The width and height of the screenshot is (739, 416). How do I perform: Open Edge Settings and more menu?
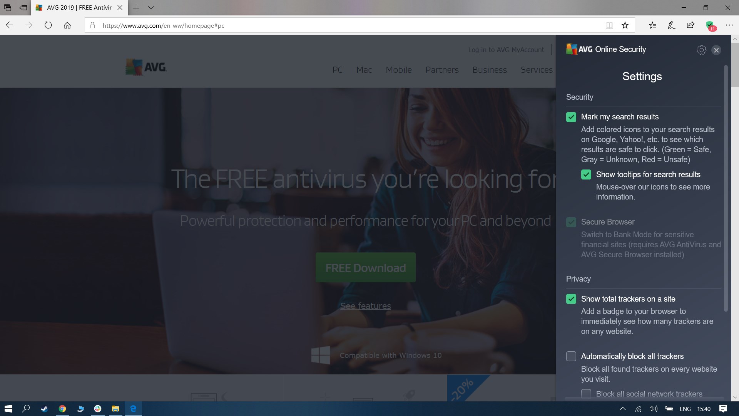[x=729, y=25]
